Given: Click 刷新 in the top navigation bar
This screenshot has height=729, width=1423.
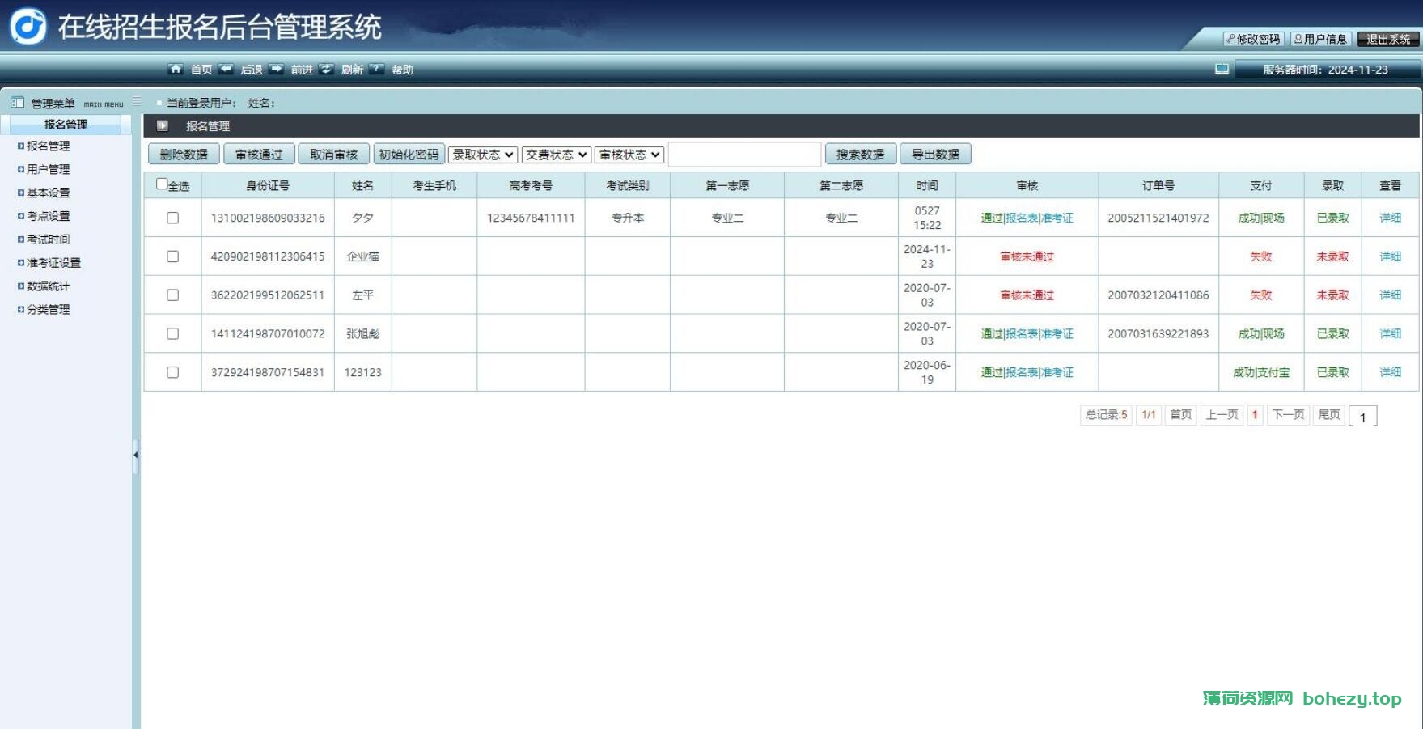Looking at the screenshot, I should click(352, 70).
